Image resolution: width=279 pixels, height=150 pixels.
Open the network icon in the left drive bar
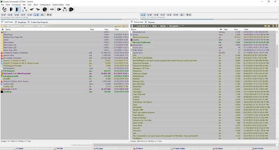pos(42,15)
